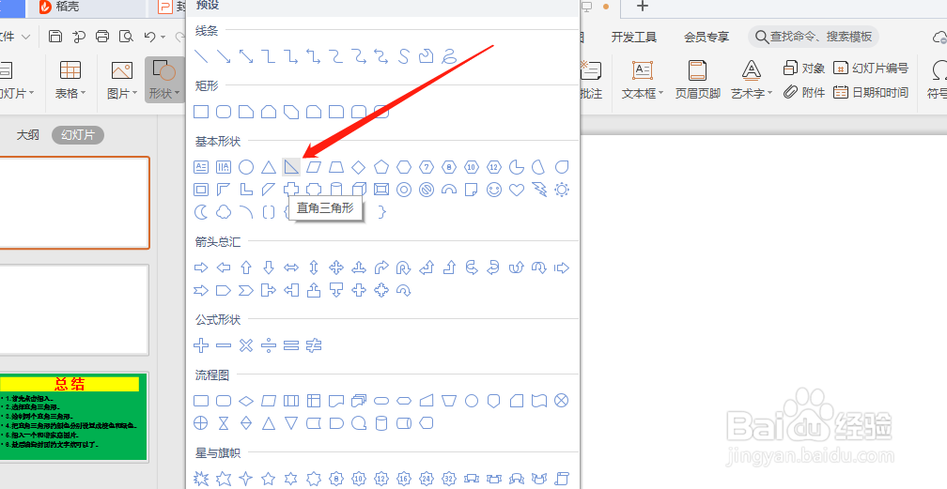
Task: Select the right triangle shape
Action: point(291,167)
